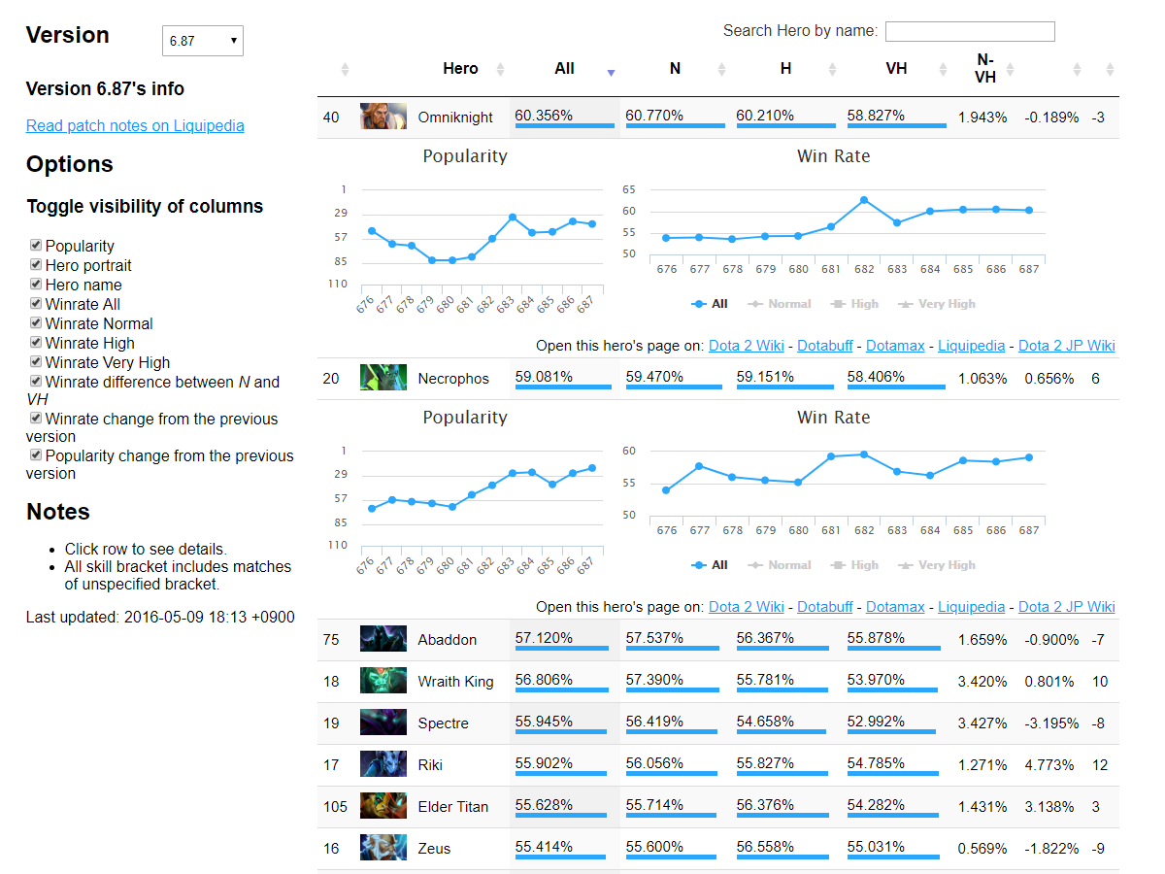Click the Wraith King hero portrait
The width and height of the screenshot is (1165, 874).
tap(383, 682)
